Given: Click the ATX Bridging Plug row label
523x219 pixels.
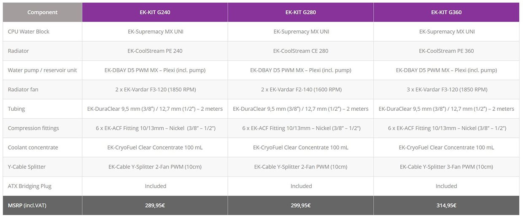Looking at the screenshot, I should [30, 186].
